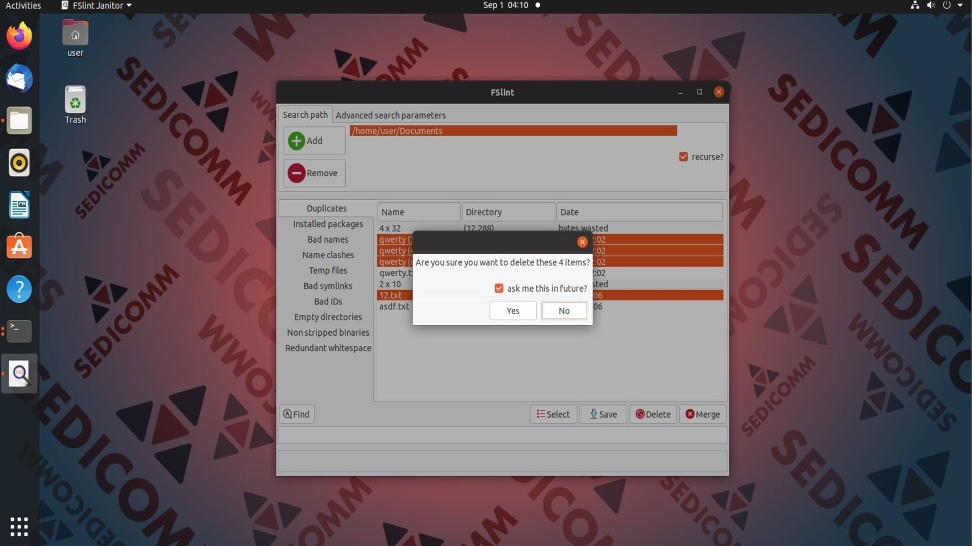Select the Search path tab
Screen dimensions: 972x546
(x=305, y=115)
